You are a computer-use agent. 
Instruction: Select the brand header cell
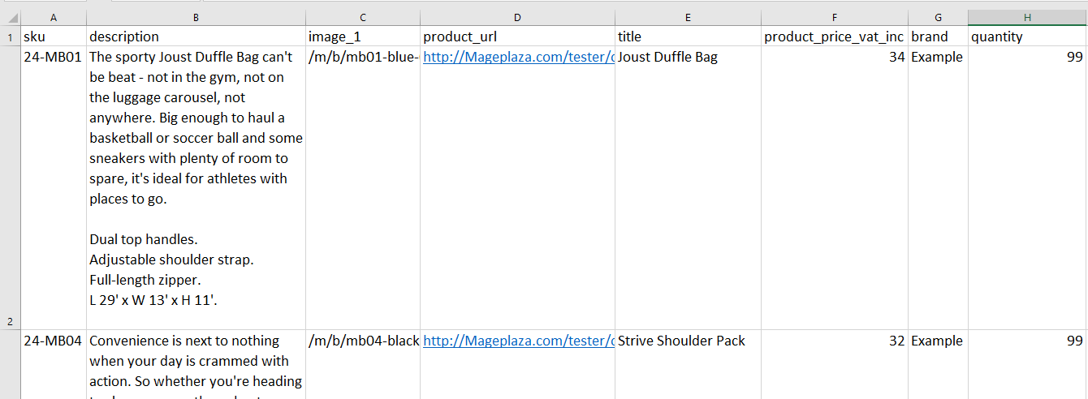(938, 36)
